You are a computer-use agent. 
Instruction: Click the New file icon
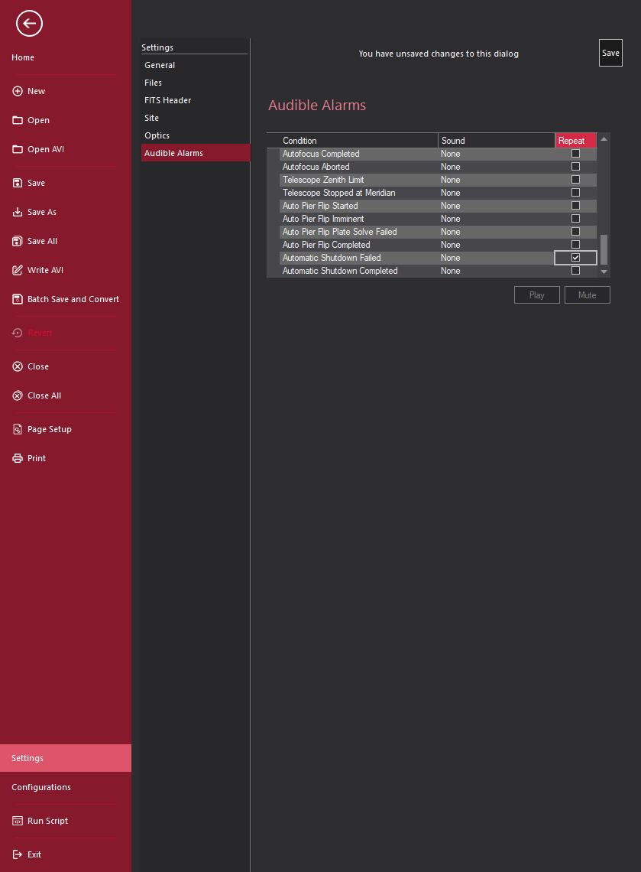pos(18,91)
